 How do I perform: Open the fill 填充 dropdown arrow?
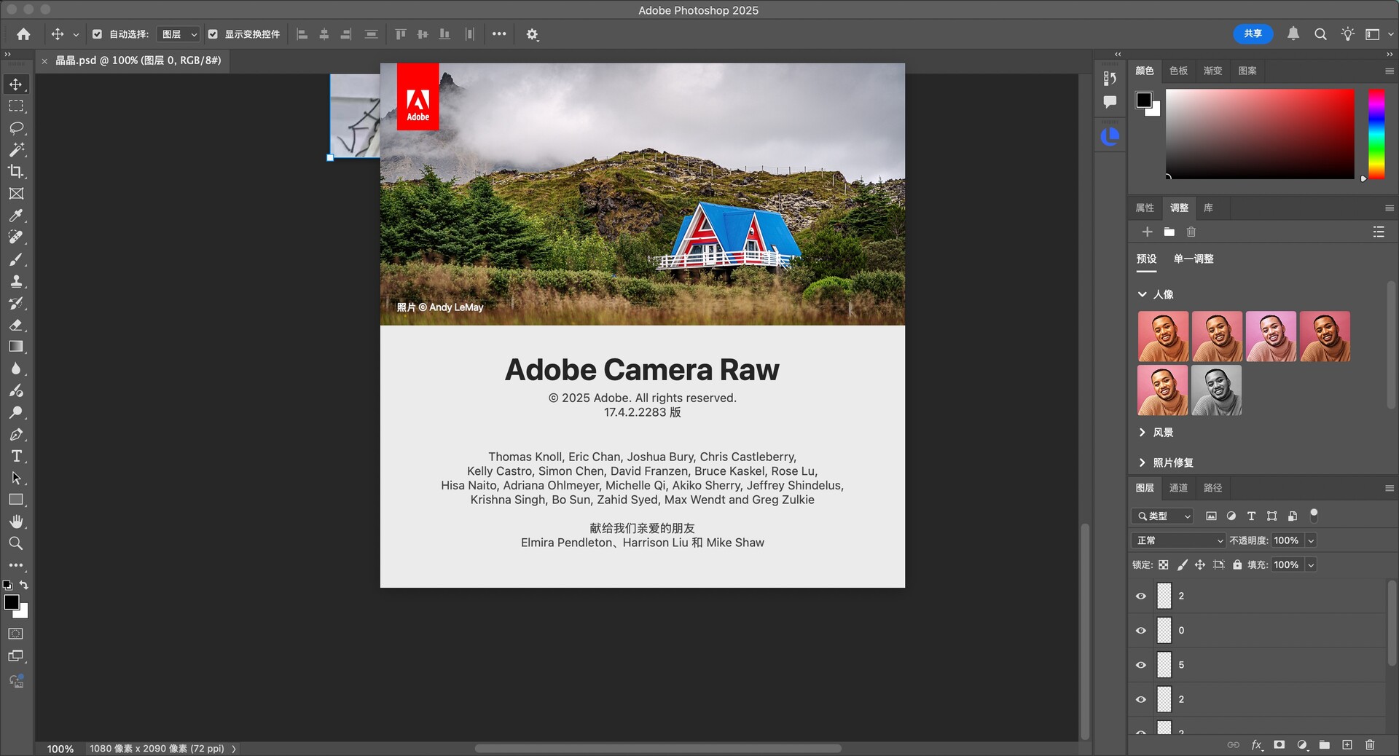1311,565
